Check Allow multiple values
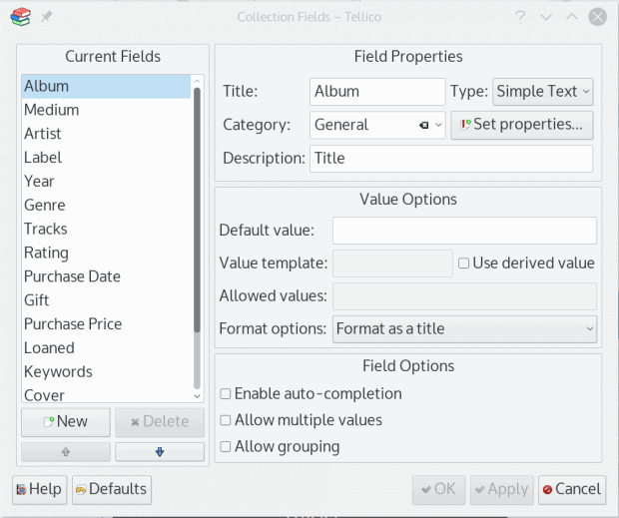The width and height of the screenshot is (619, 518). pyautogui.click(x=226, y=420)
